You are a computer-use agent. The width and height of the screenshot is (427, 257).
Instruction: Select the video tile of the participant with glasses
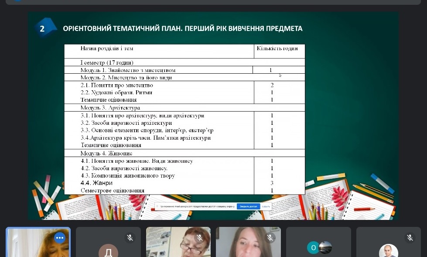(x=178, y=242)
